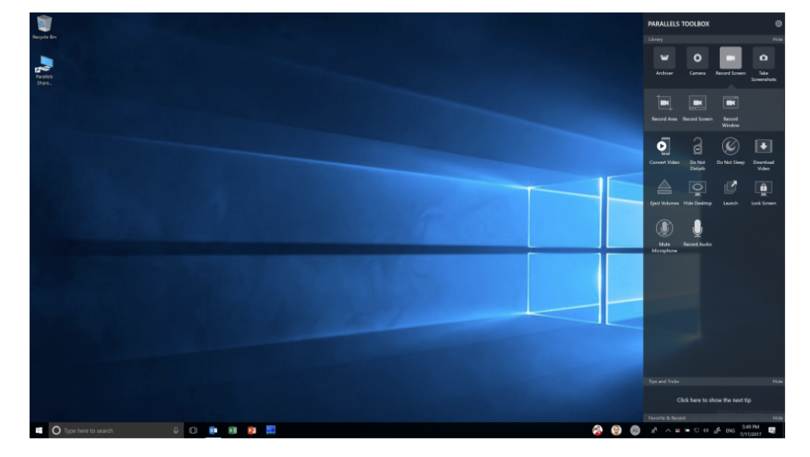Viewport: 810px width, 457px height.
Task: Click the Eject Volumes tool
Action: (x=665, y=193)
